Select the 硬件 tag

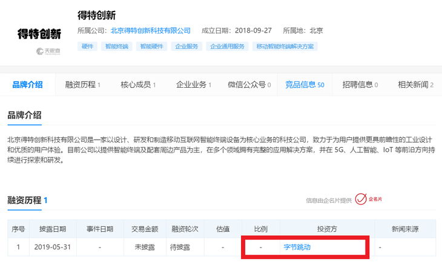pos(87,46)
